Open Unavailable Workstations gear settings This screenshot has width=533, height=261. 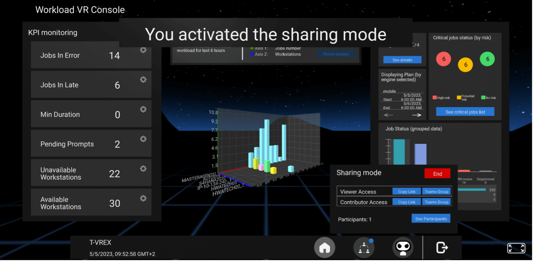[x=143, y=169]
